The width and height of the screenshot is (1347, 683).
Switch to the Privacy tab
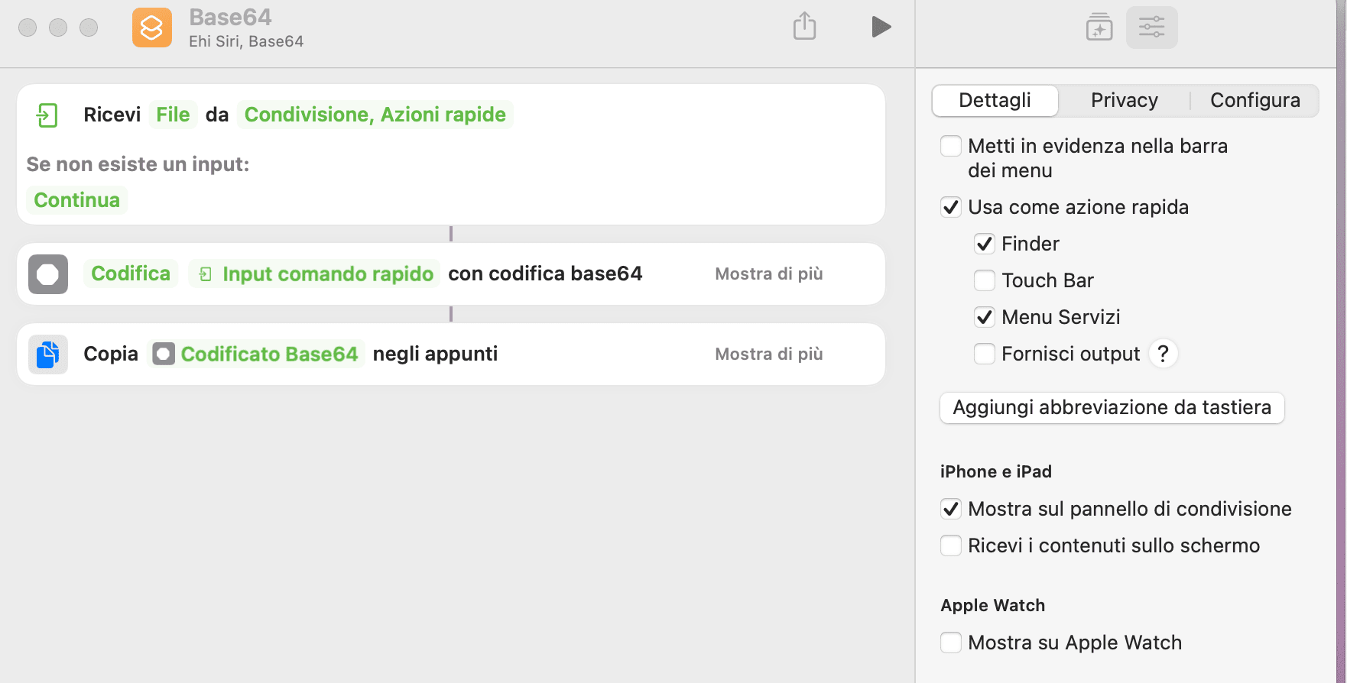[x=1124, y=101]
